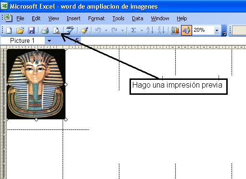Undo the last action
Screen dimensions: 246x179
(98, 30)
